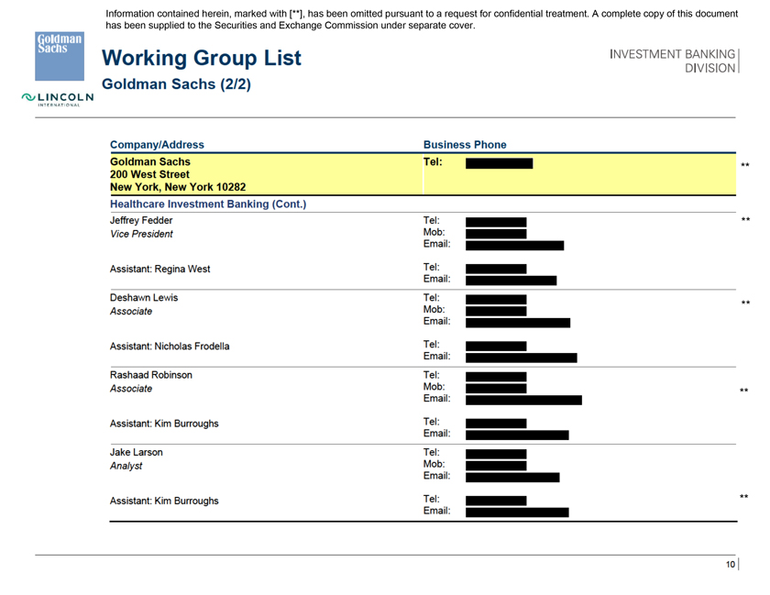Click the name Deshawn Lewis
Screen dimensions: 770x595
pos(144,298)
